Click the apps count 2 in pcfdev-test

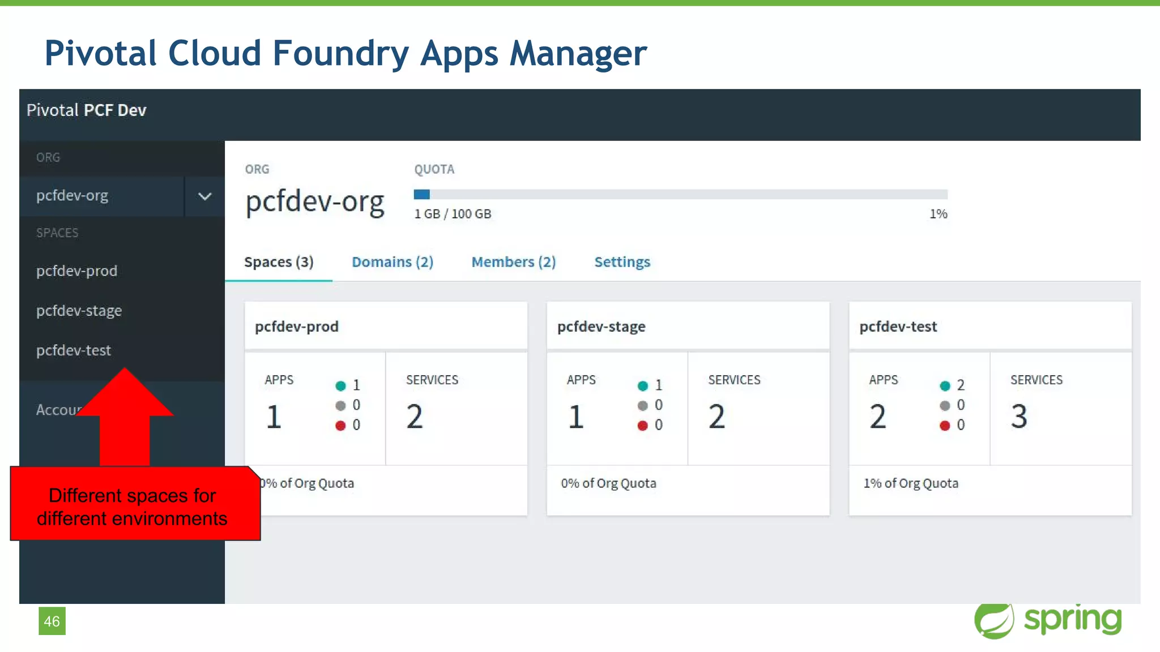point(878,417)
